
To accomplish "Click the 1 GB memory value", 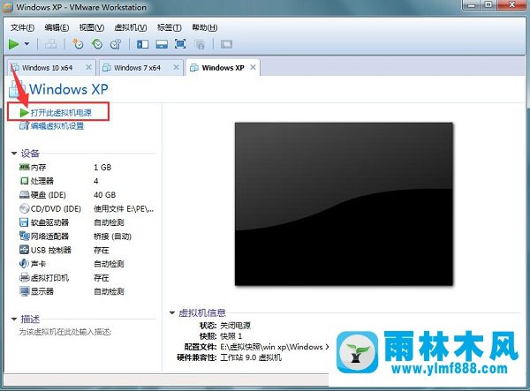I will [x=102, y=168].
